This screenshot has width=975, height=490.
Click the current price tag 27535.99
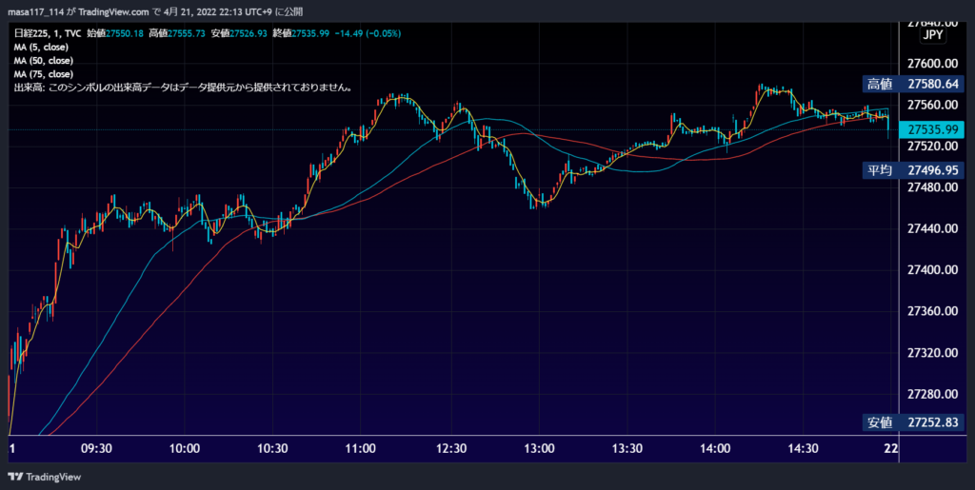coord(931,129)
